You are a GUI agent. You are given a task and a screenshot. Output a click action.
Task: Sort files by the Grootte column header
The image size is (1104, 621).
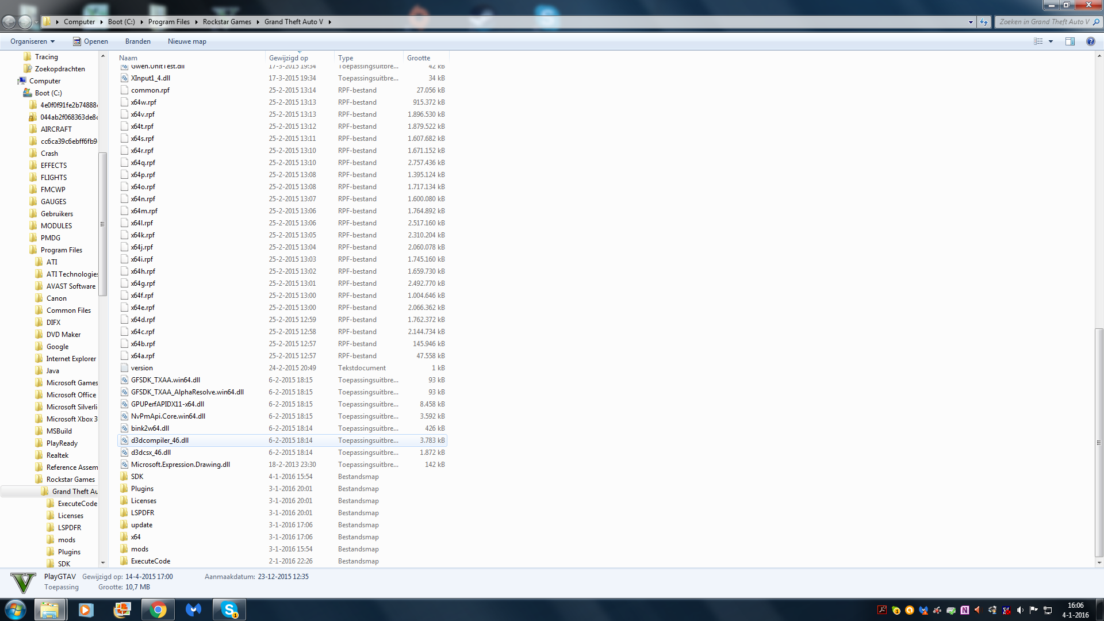pos(419,58)
